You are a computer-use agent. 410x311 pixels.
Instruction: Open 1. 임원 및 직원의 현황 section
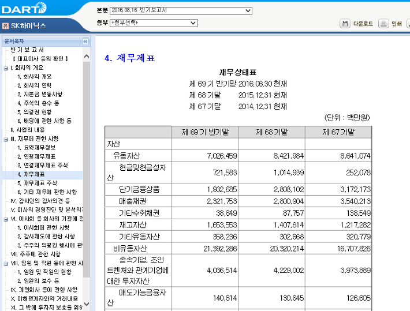click(44, 272)
